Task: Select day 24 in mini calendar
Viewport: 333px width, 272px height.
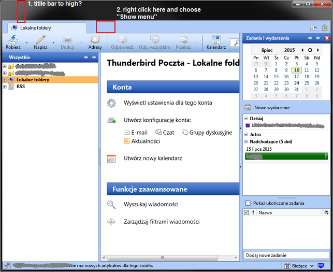Action: (297, 83)
